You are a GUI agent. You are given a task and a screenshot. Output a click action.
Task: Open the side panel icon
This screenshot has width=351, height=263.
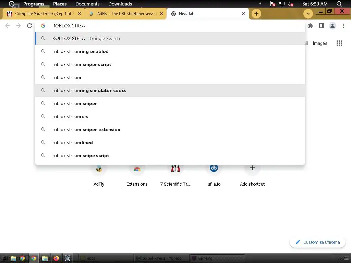322,26
